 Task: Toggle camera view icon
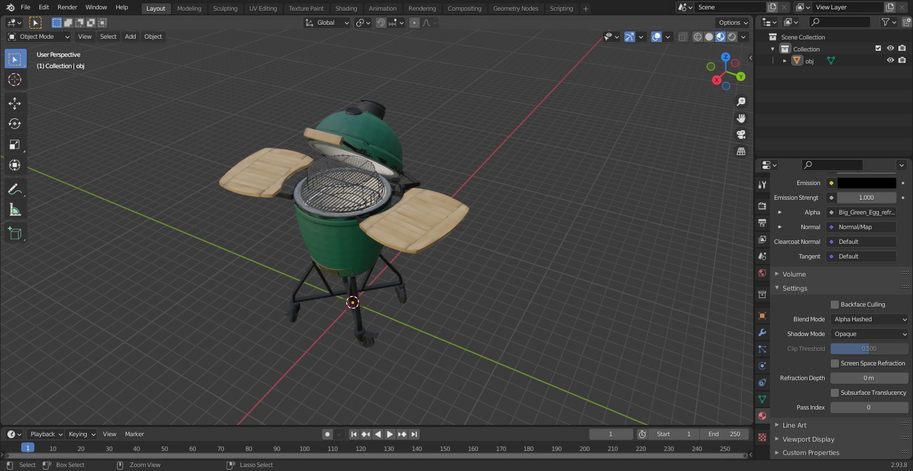(741, 135)
